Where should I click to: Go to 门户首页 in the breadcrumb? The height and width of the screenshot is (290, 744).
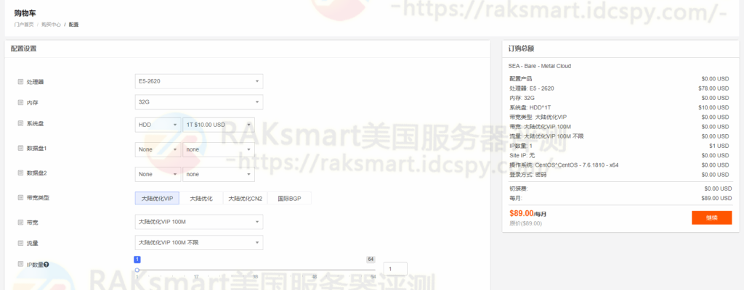click(24, 25)
